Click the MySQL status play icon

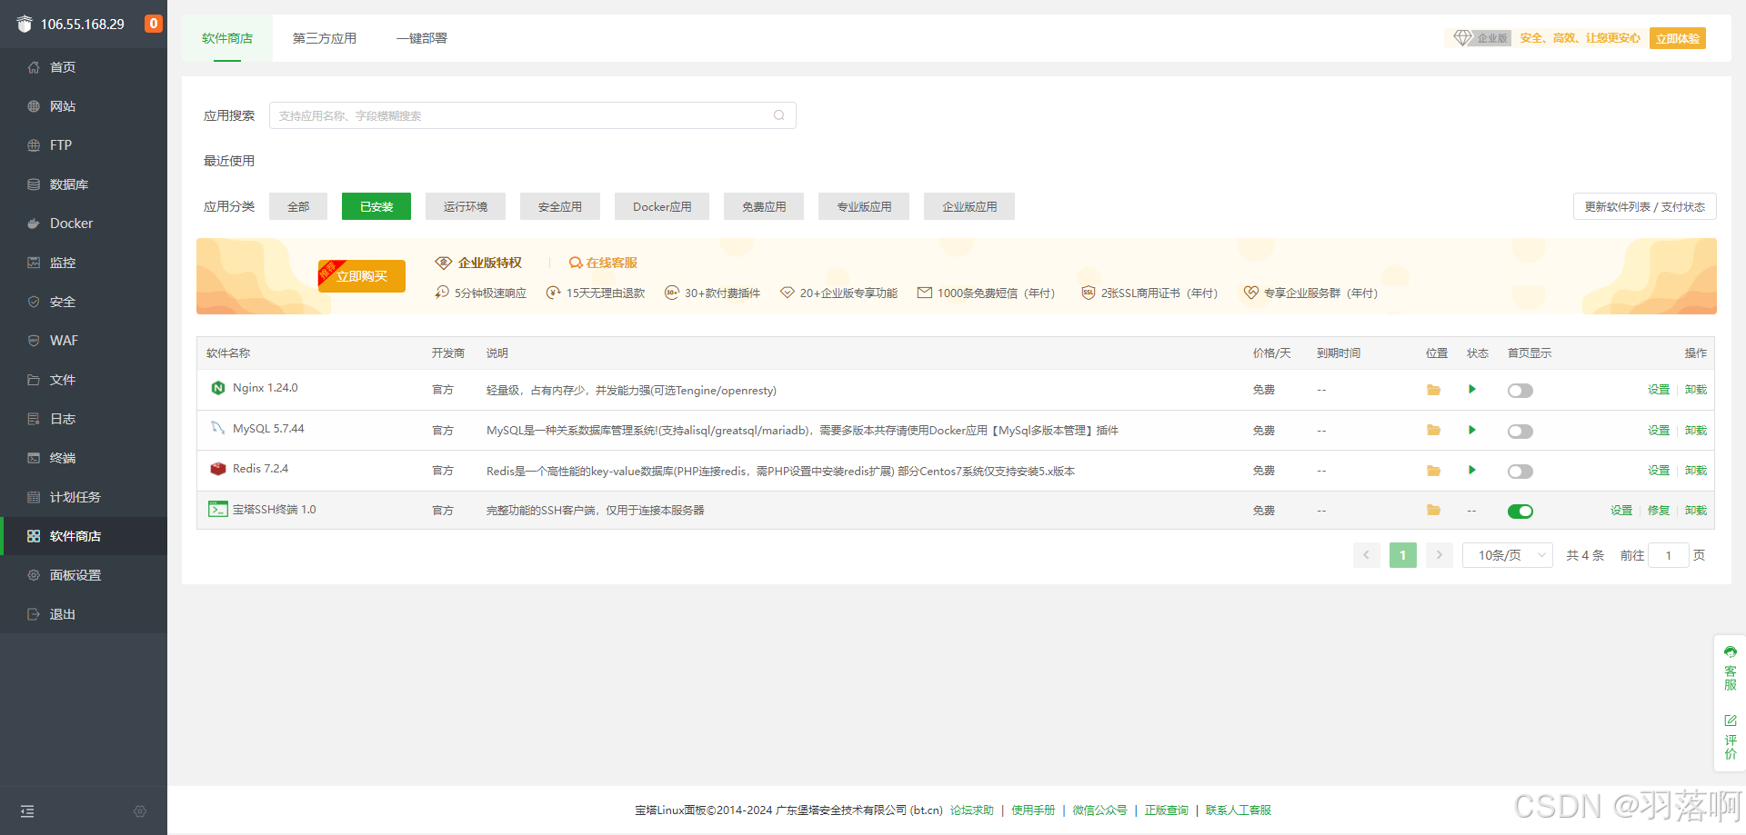pos(1471,430)
